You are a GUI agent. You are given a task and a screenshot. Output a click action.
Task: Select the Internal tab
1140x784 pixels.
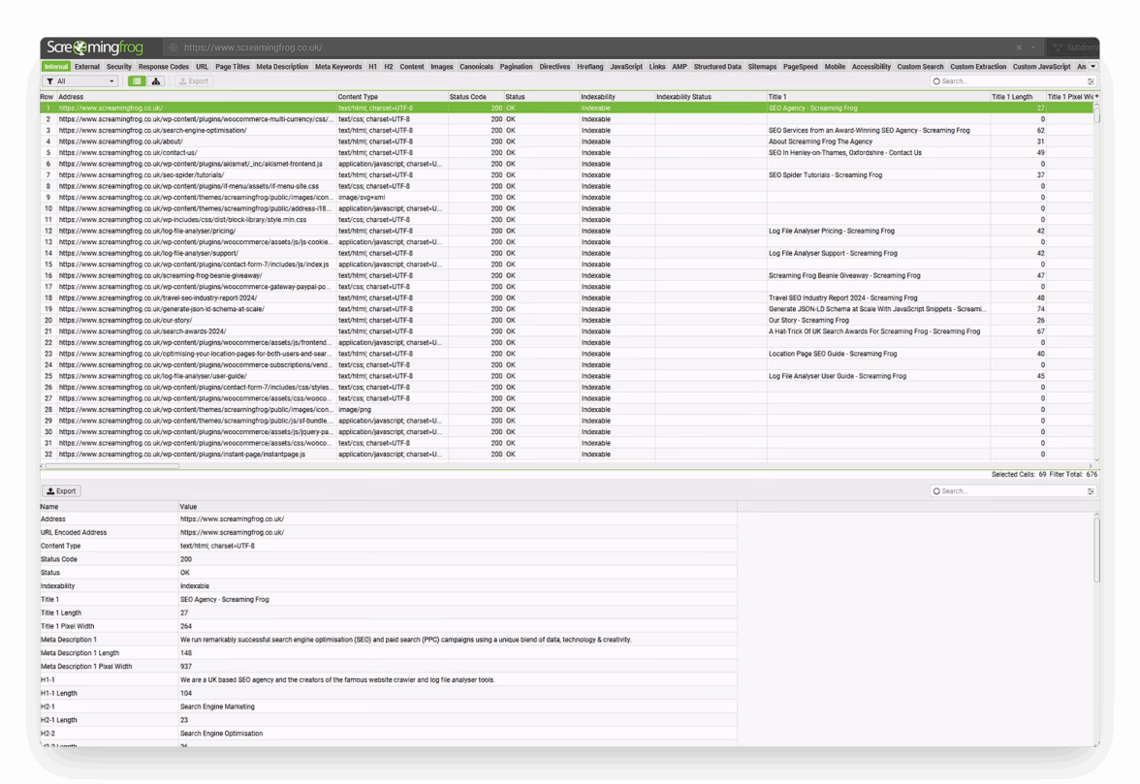tap(56, 67)
